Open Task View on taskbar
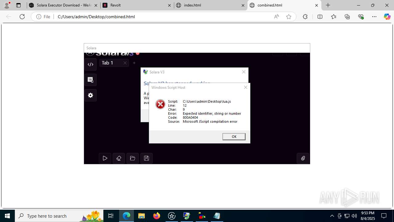The image size is (394, 222). (x=111, y=216)
